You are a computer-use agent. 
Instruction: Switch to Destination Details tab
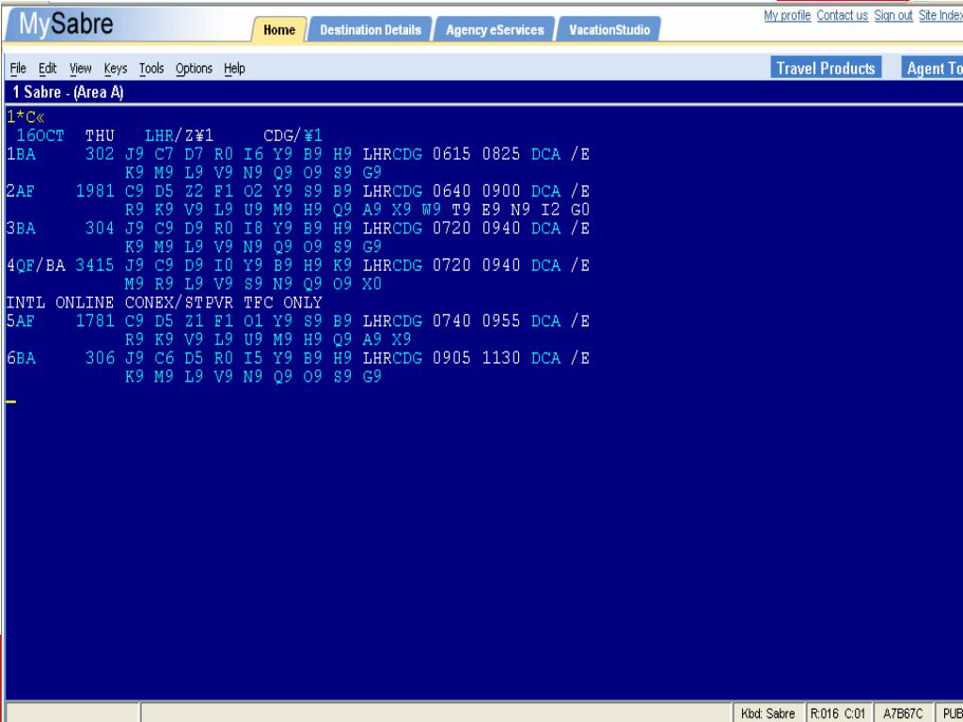[x=371, y=29]
